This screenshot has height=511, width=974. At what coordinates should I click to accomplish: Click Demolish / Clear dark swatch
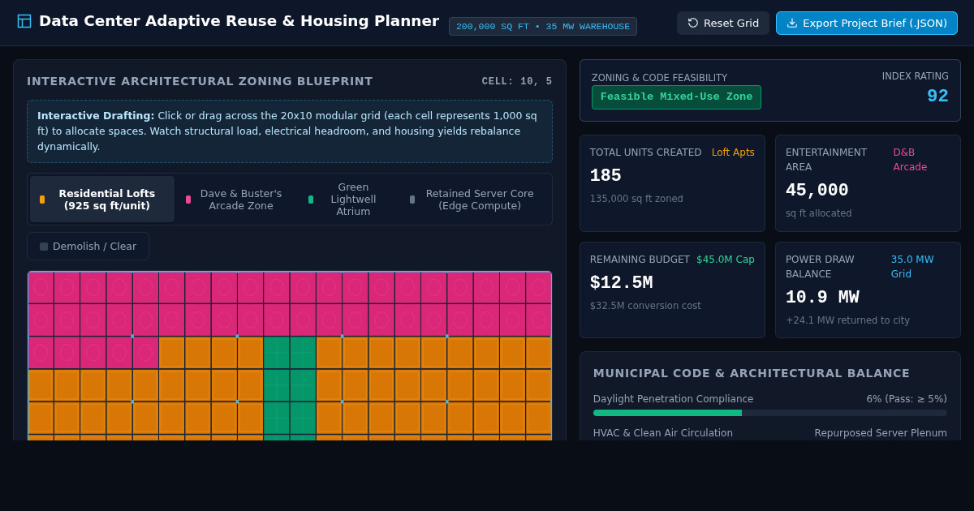coord(44,247)
